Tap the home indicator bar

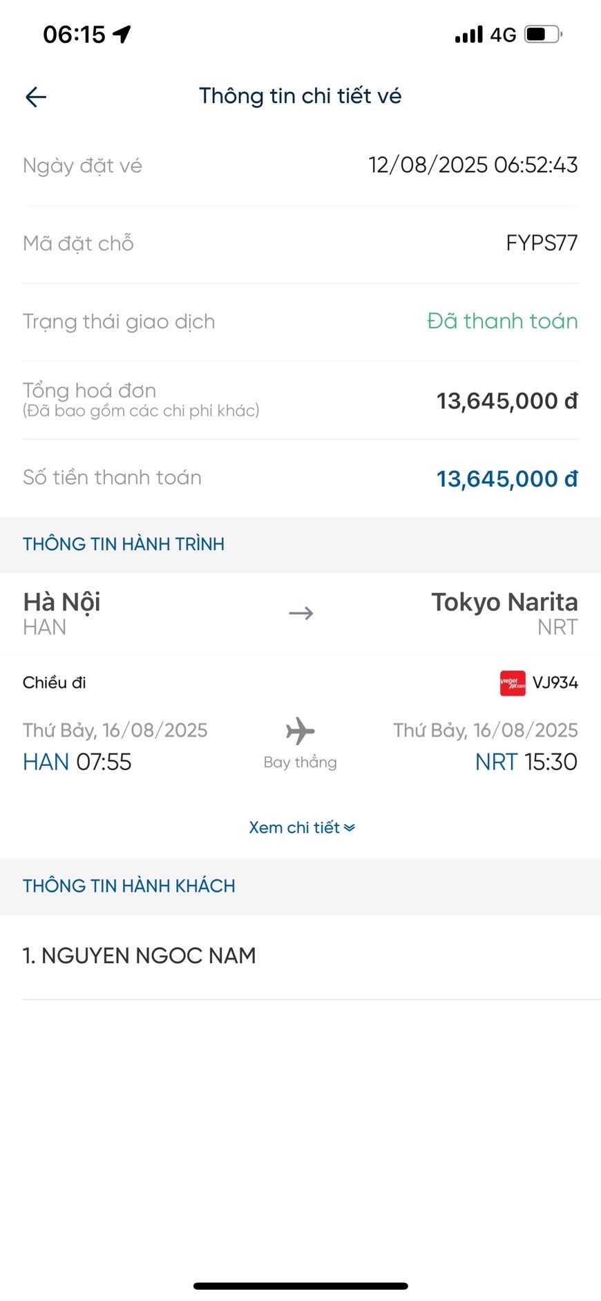click(300, 1286)
